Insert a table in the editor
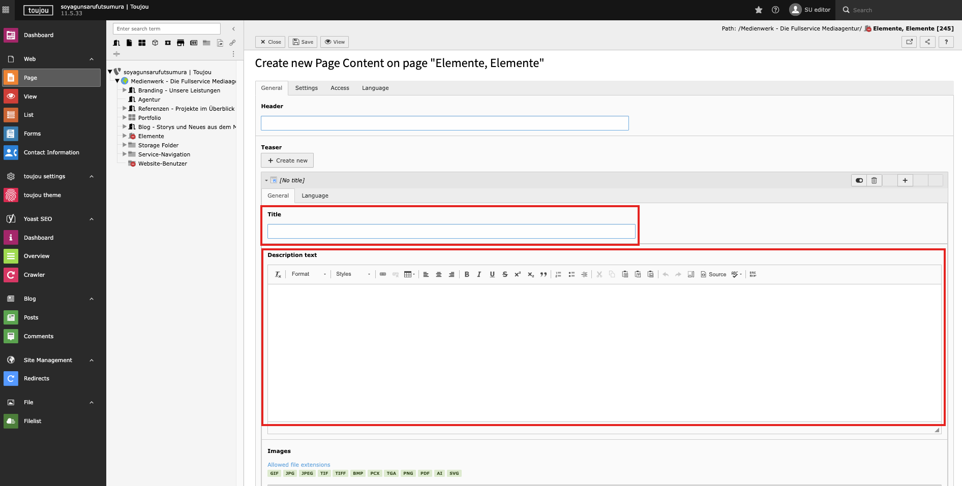 (x=408, y=274)
